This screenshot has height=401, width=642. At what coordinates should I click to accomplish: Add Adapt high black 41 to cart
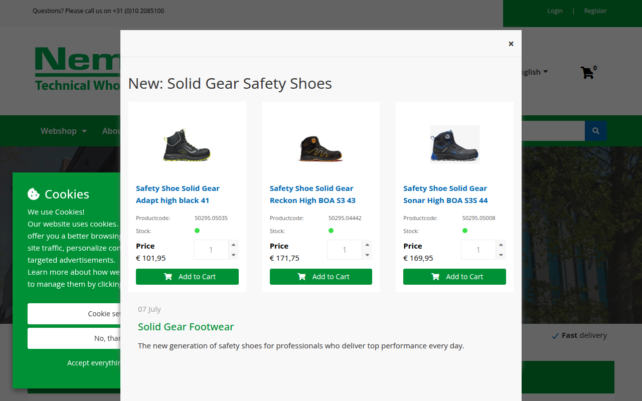pos(187,277)
